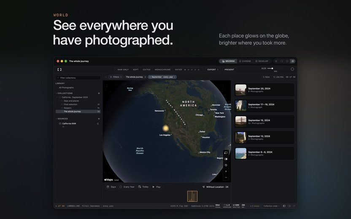351x219 pixels.
Task: Collapse California - September 2024 collection
Action: (x=57, y=97)
